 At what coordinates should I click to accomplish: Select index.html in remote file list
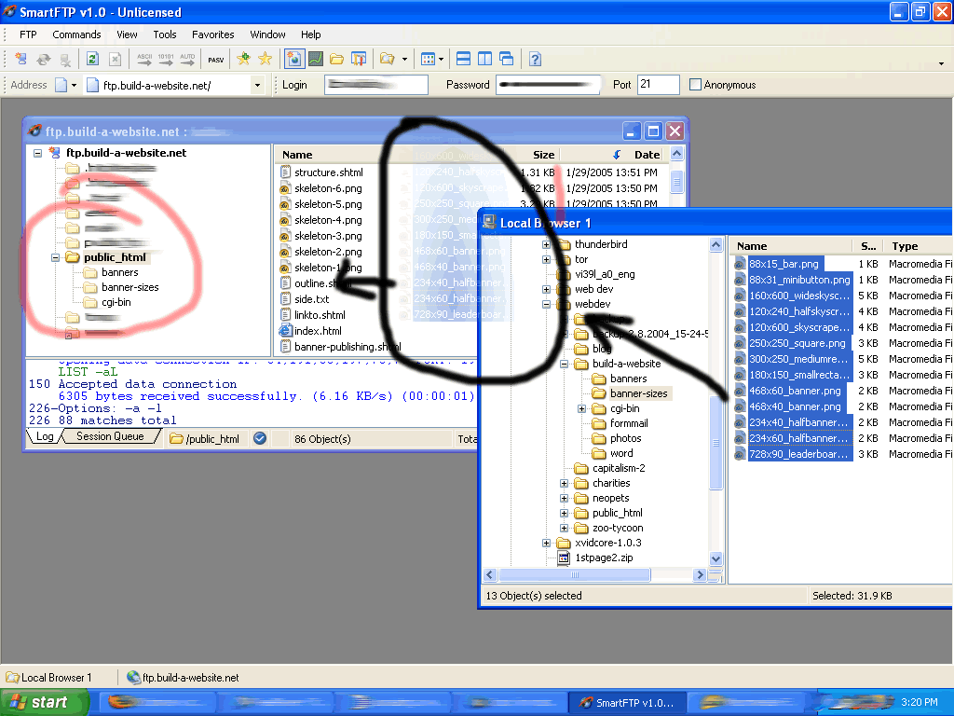(318, 331)
